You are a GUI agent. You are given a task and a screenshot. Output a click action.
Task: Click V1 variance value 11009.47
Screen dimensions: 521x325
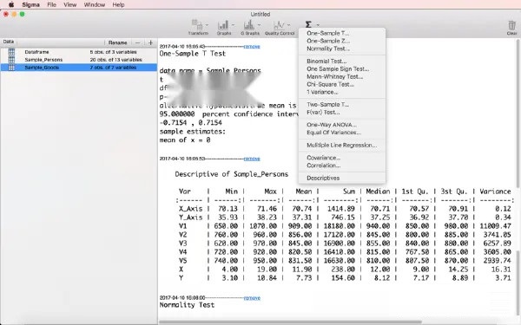click(x=495, y=226)
